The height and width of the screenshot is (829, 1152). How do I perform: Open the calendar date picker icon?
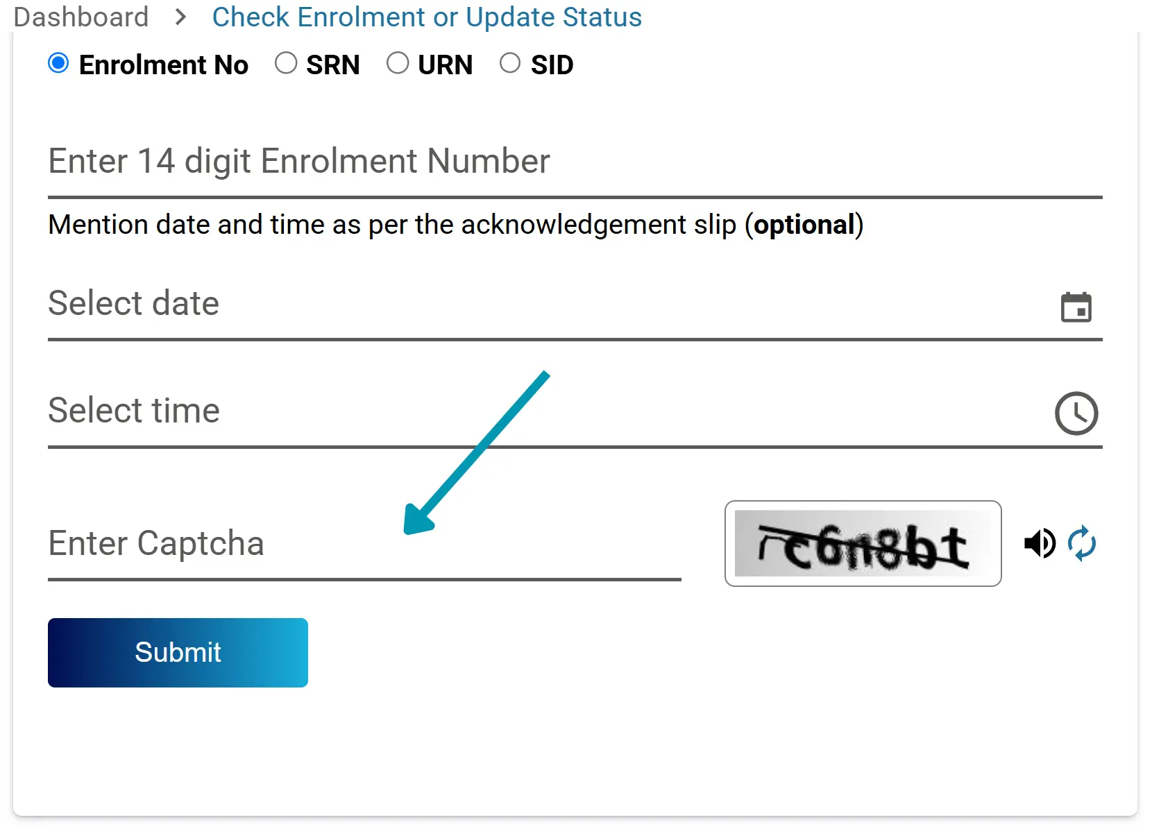1076,307
